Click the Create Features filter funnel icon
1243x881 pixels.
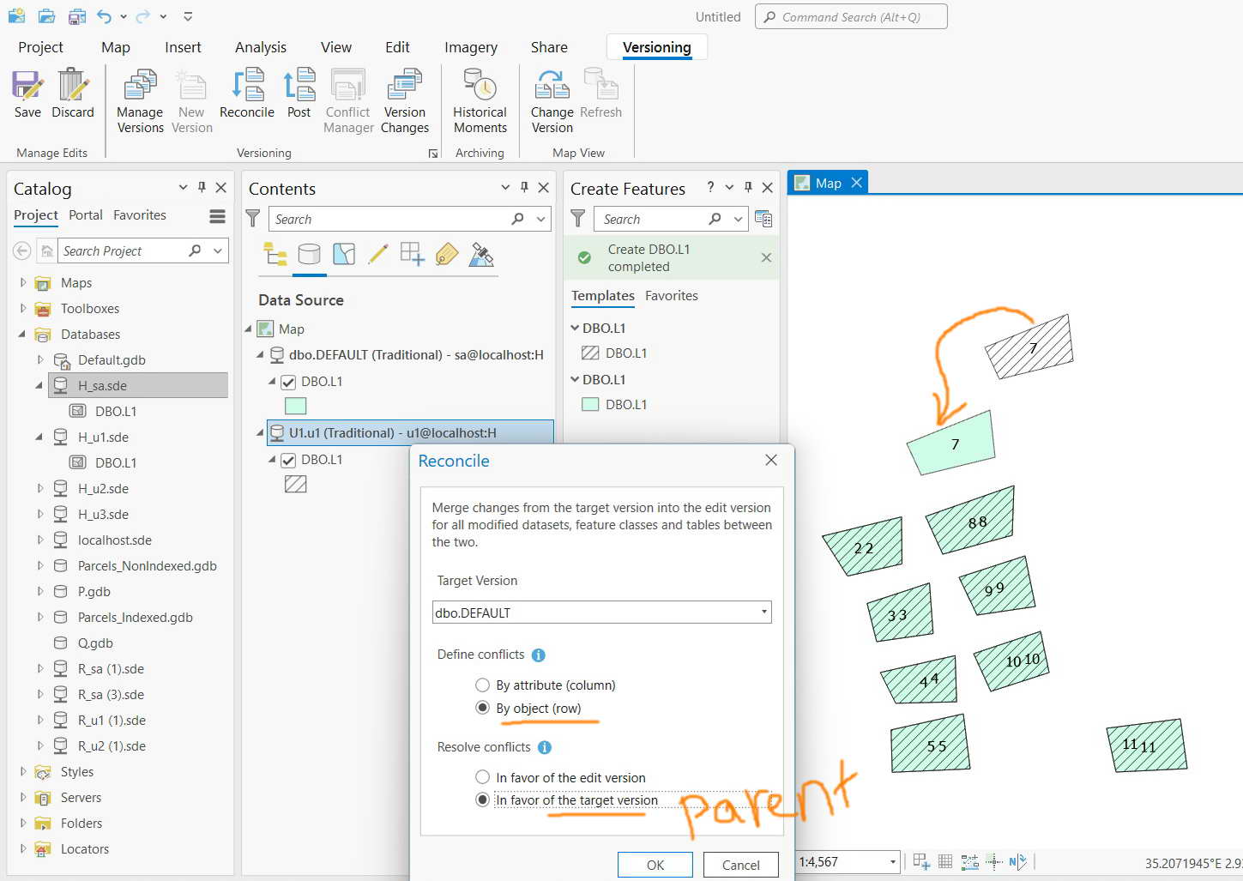578,219
